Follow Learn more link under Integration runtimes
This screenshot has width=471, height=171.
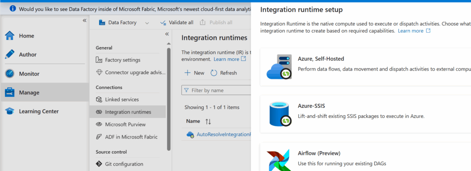tap(230, 59)
